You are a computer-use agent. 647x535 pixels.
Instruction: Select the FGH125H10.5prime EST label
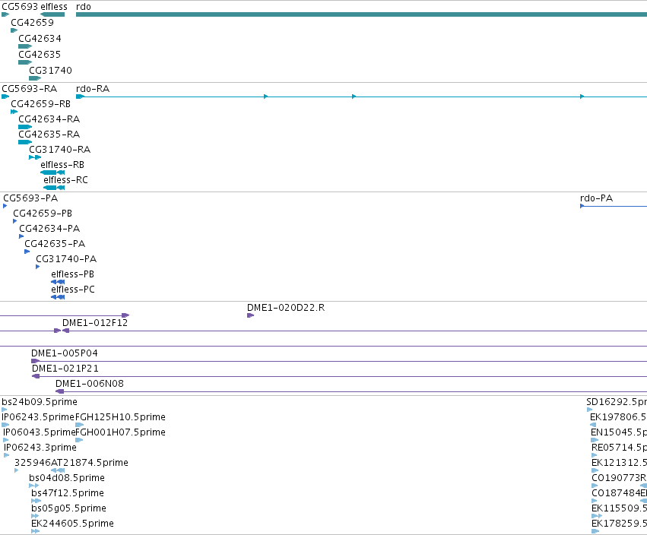[x=120, y=417]
